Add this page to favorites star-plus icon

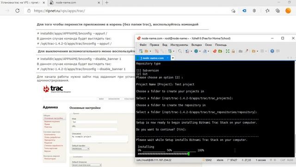(x=233, y=11)
